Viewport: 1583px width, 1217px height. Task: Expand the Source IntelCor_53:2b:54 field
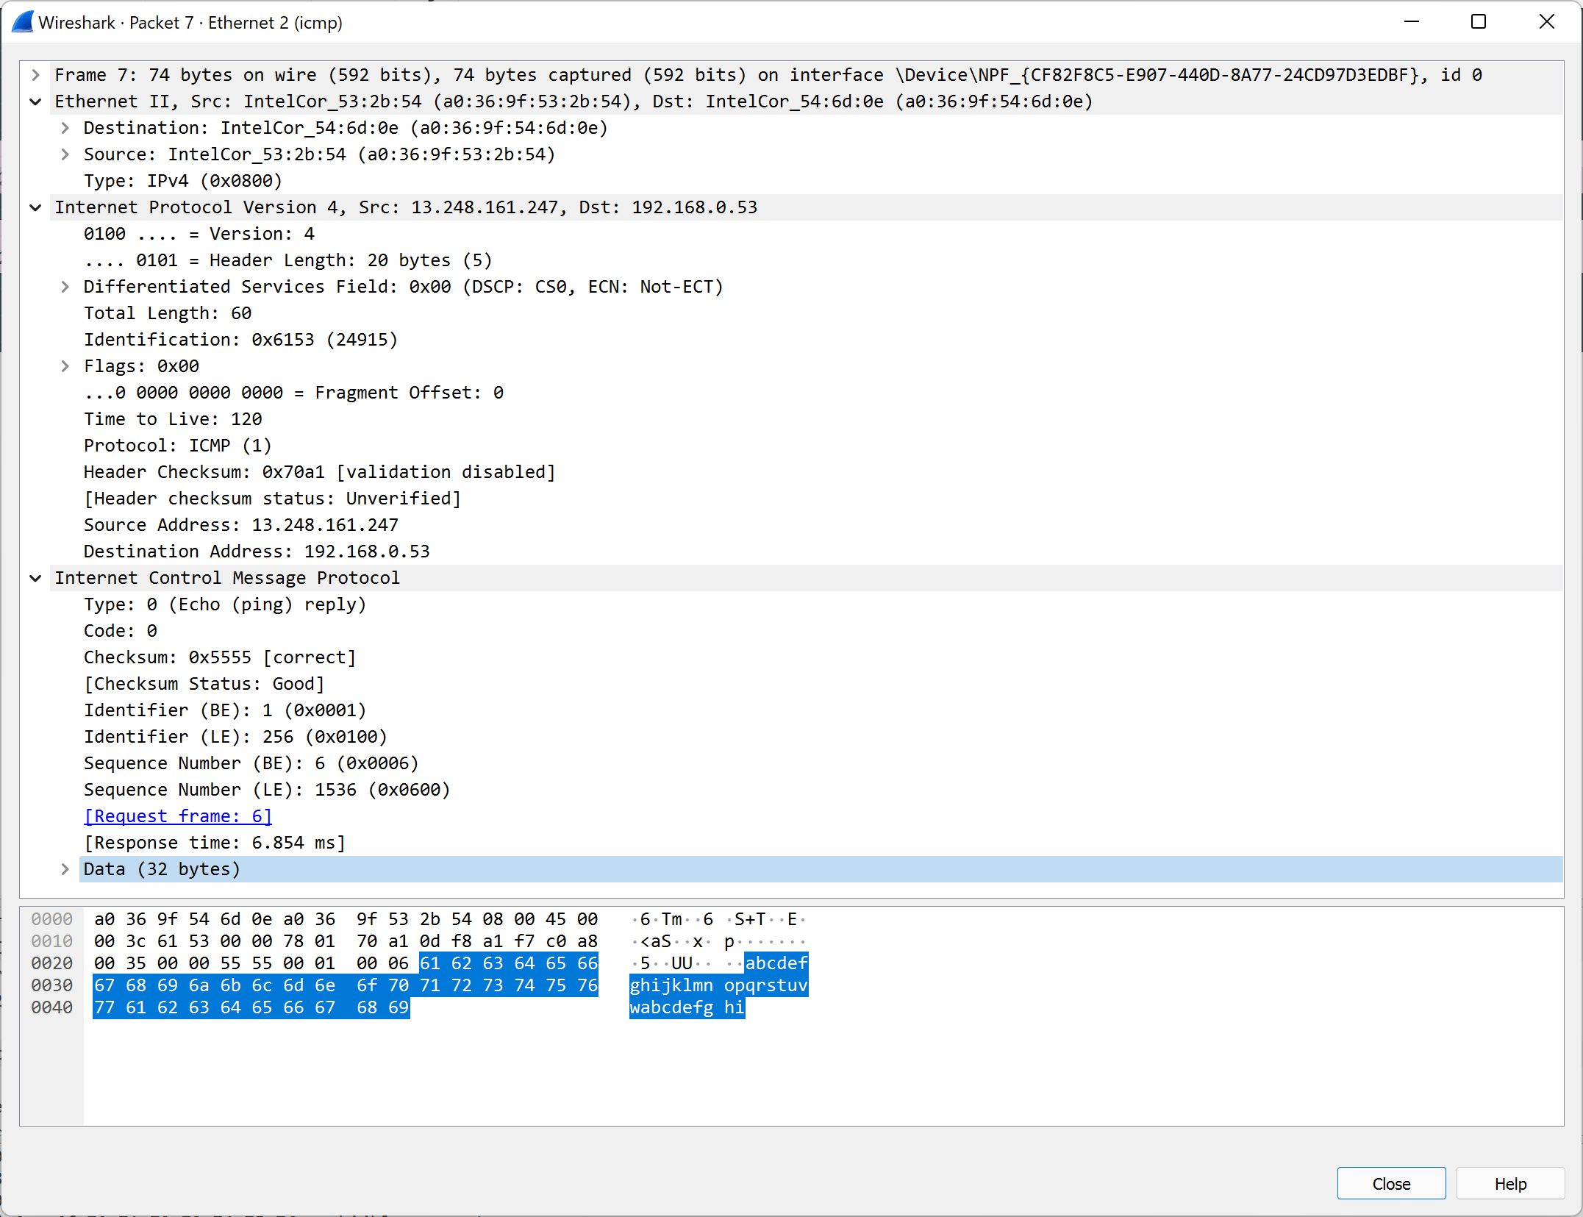pyautogui.click(x=65, y=154)
